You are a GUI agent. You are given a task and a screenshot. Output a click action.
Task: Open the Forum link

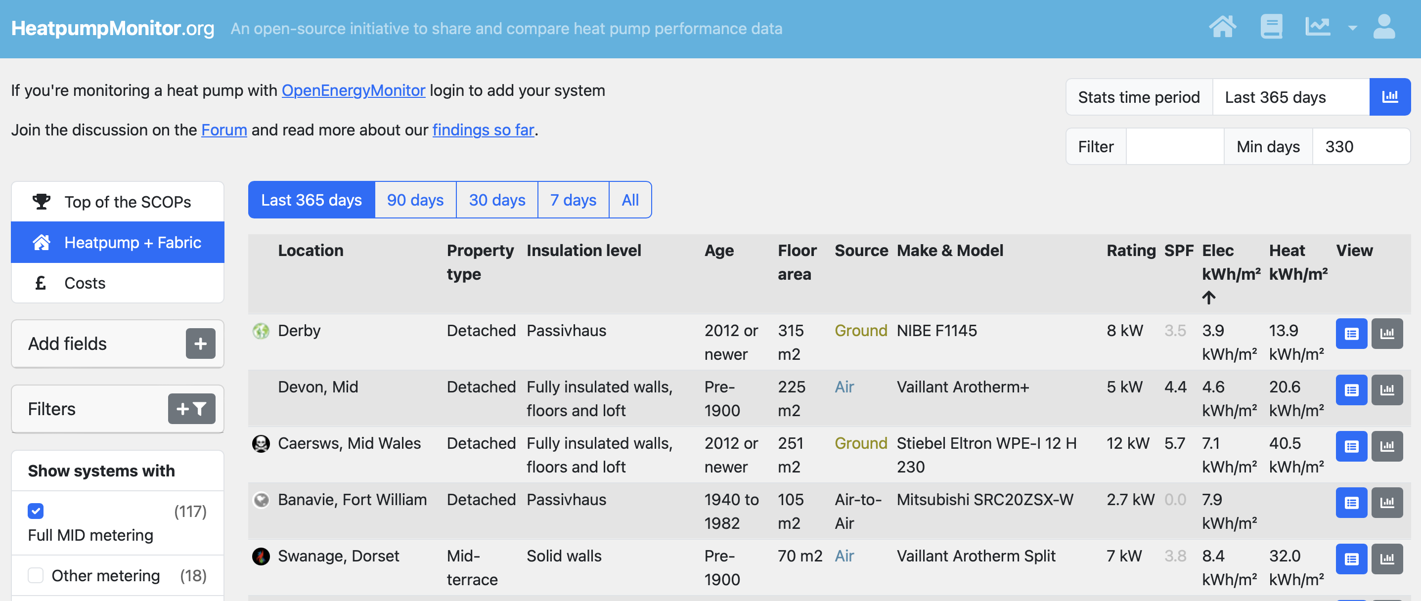[224, 129]
